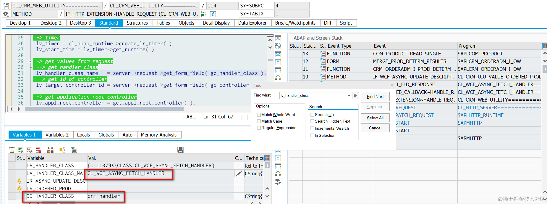547x204 pixels.
Task: Enable Match Whole Word option
Action: point(259,115)
